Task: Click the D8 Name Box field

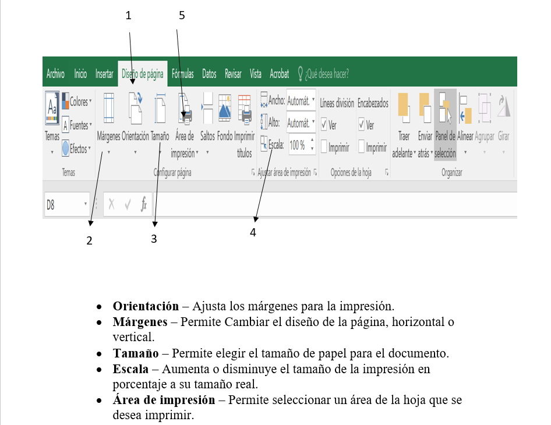Action: point(63,204)
